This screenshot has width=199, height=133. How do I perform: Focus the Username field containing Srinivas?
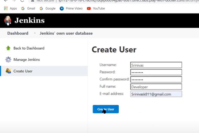[x=156, y=65]
